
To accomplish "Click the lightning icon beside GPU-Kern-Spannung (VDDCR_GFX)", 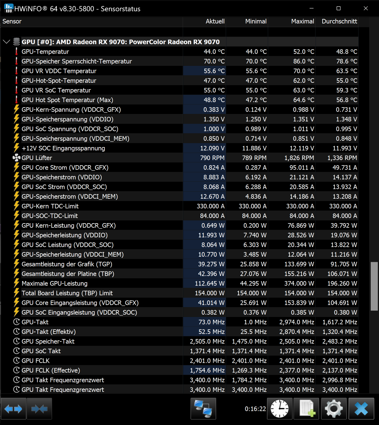I will tap(16, 110).
